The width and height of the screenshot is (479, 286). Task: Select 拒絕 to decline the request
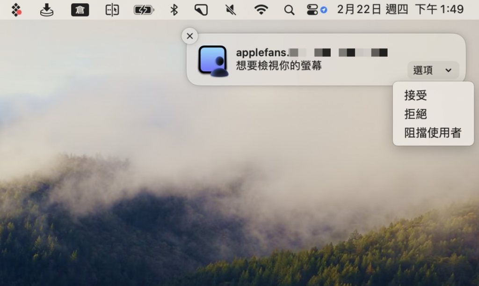point(416,114)
